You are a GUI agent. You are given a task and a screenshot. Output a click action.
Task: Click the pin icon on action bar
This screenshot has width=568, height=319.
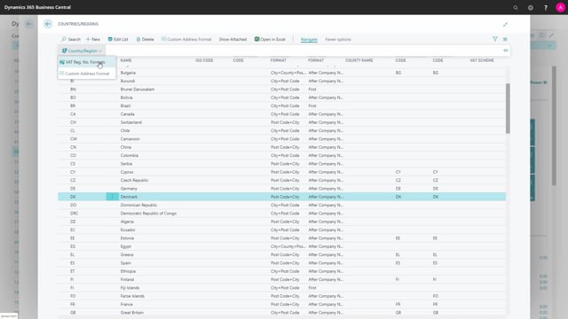(506, 51)
